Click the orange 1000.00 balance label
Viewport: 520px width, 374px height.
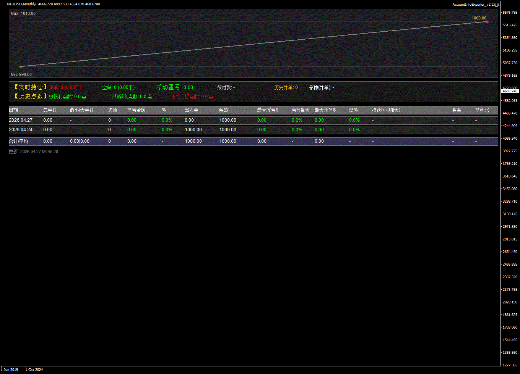point(479,18)
